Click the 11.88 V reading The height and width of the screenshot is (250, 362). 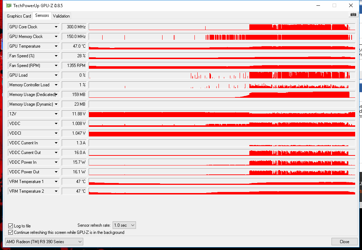coord(74,114)
